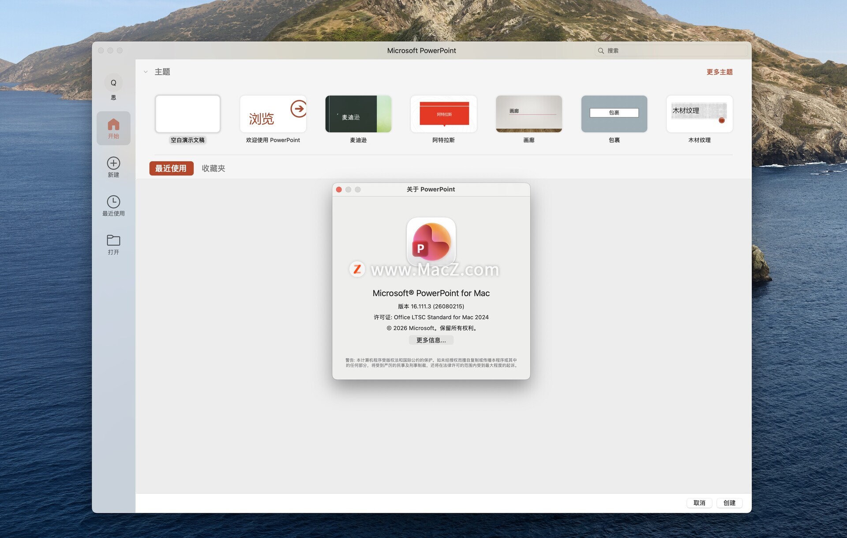Click the PowerPoint app icon in About dialog
The height and width of the screenshot is (538, 847).
(431, 242)
